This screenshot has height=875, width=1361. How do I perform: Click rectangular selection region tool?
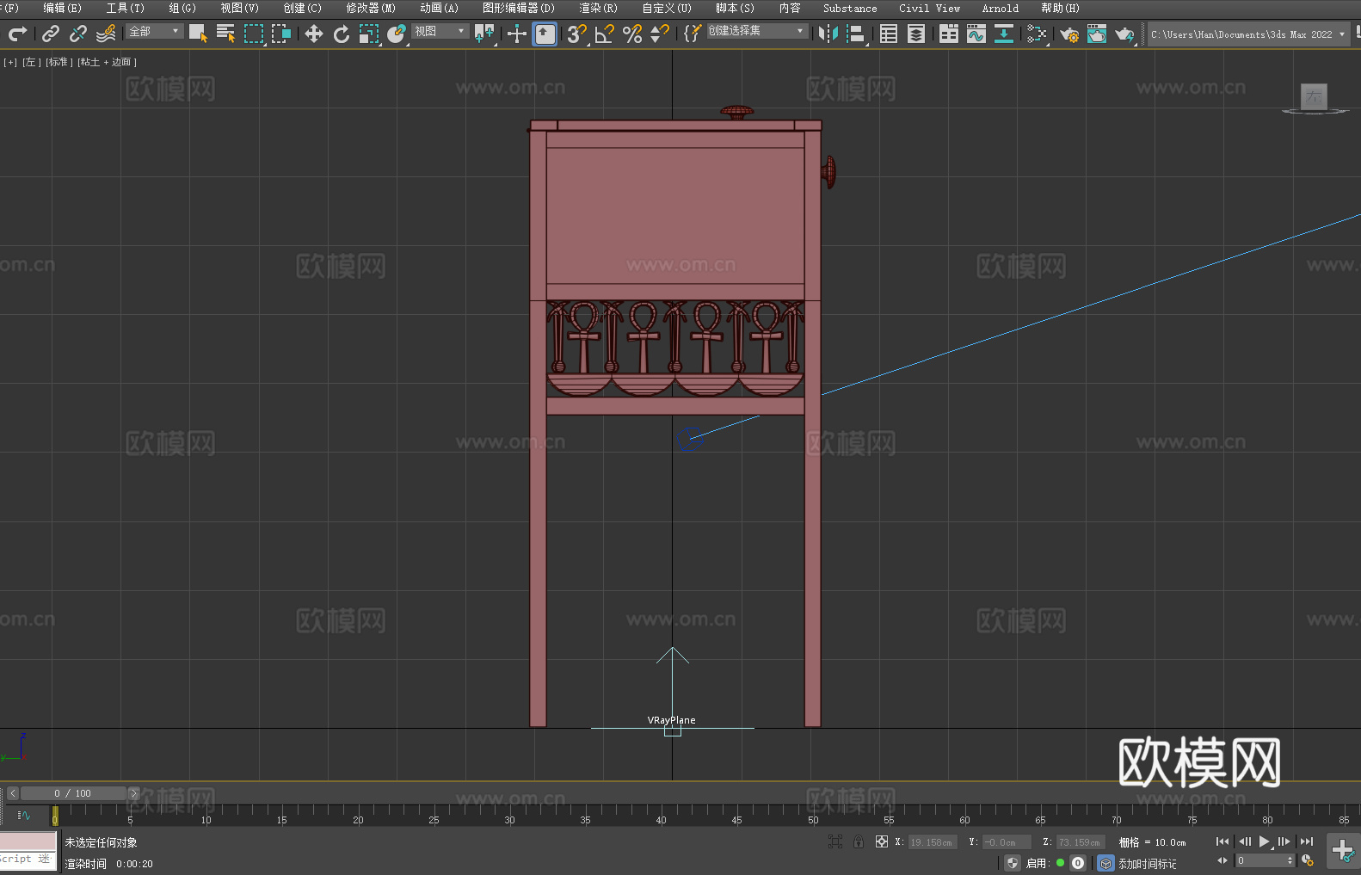click(253, 34)
